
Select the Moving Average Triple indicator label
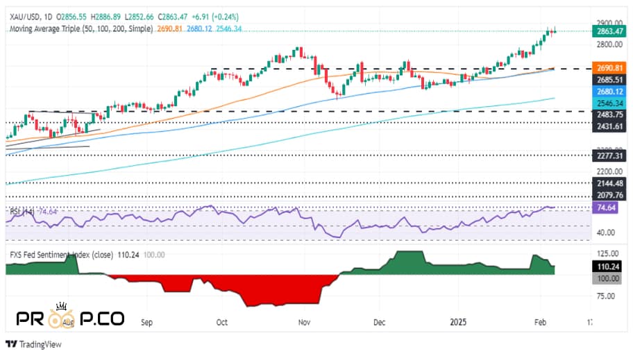click(81, 28)
